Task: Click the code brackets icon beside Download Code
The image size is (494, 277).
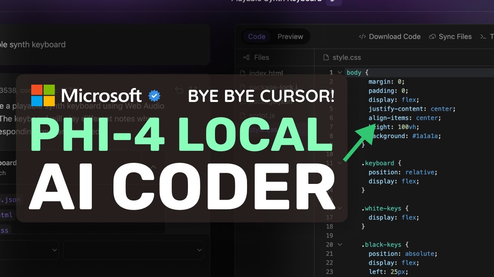Action: (x=362, y=37)
